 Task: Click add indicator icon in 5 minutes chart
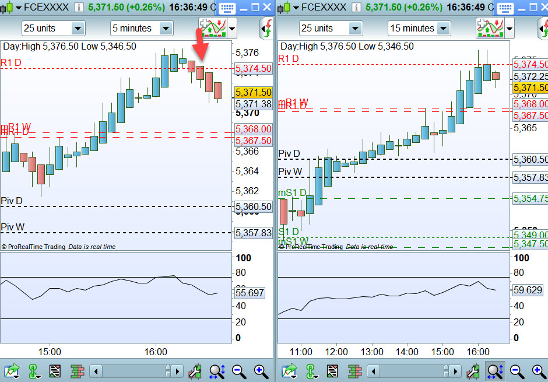pos(212,28)
